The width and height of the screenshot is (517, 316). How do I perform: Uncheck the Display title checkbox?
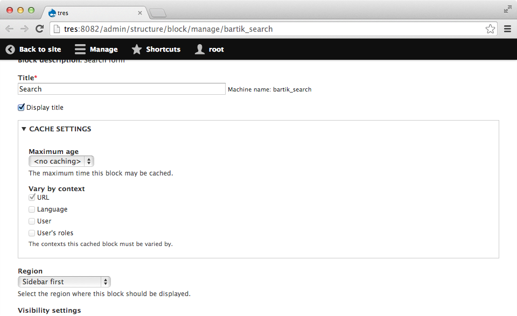coord(21,107)
